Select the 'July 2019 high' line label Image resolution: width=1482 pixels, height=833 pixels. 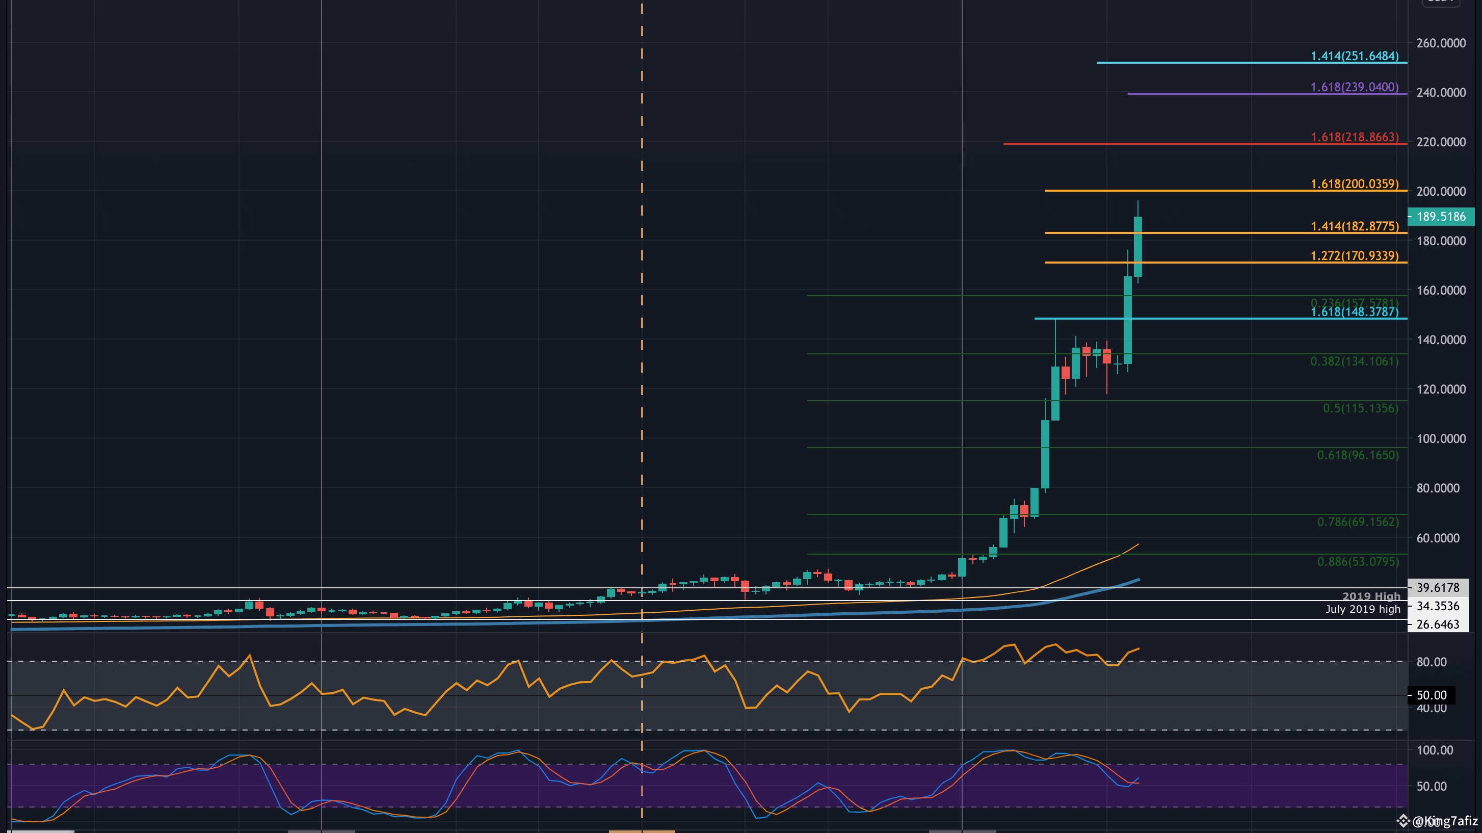coord(1362,609)
